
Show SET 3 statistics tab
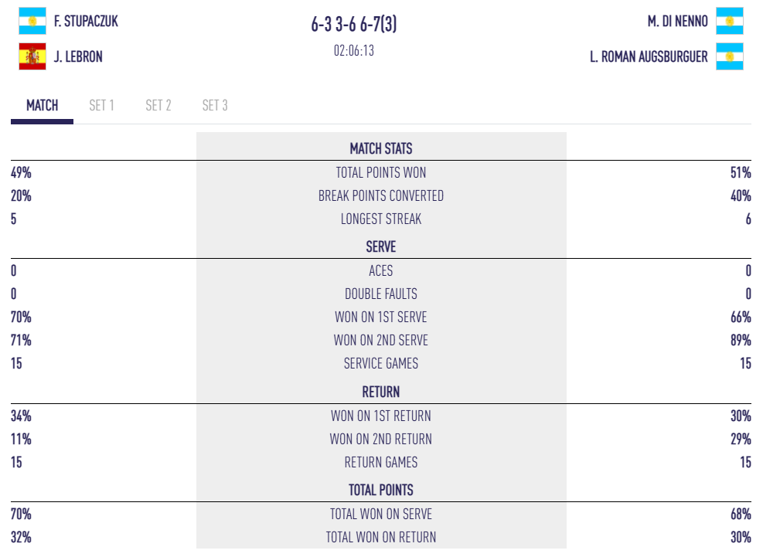tap(215, 106)
